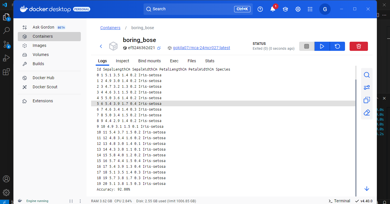
Task: Switch to the Files tab
Action: coord(192,61)
